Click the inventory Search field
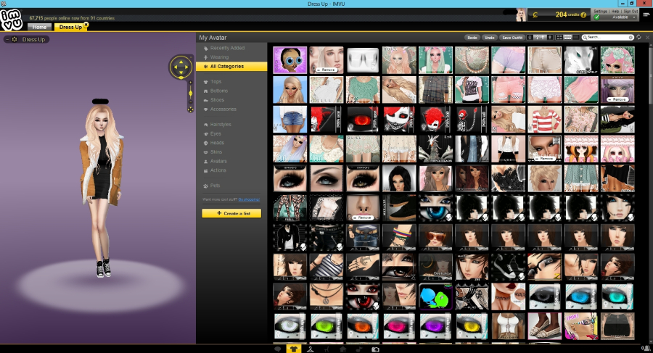Image resolution: width=653 pixels, height=353 pixels. pos(607,38)
